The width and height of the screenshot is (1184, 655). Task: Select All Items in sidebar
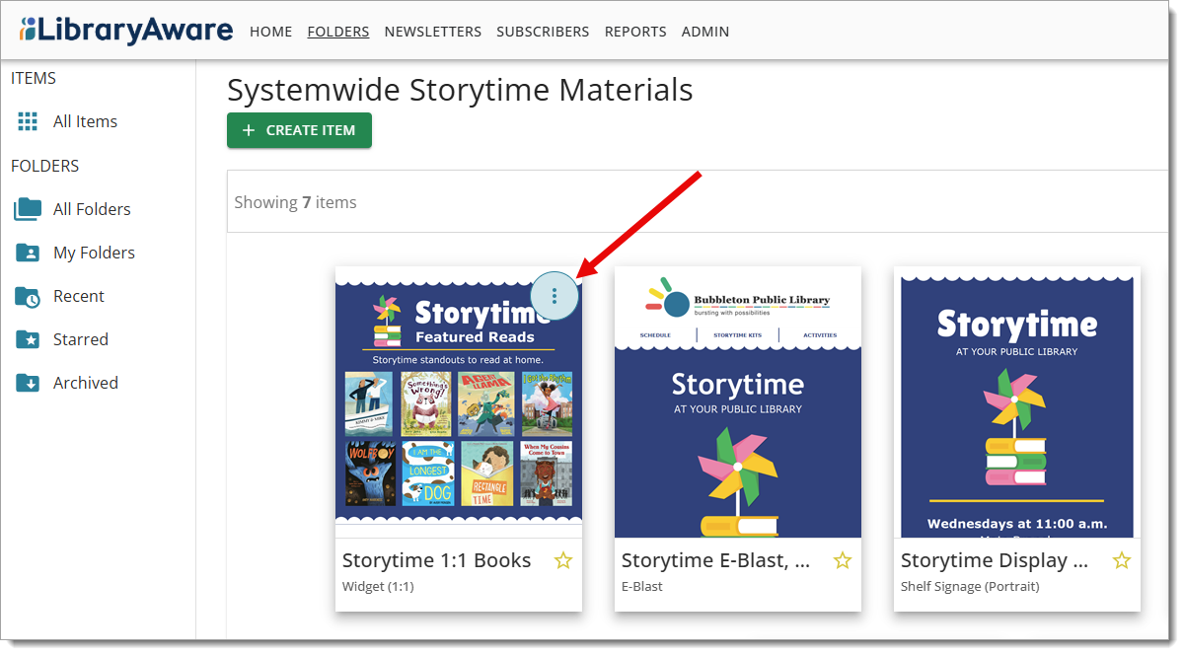pyautogui.click(x=85, y=121)
